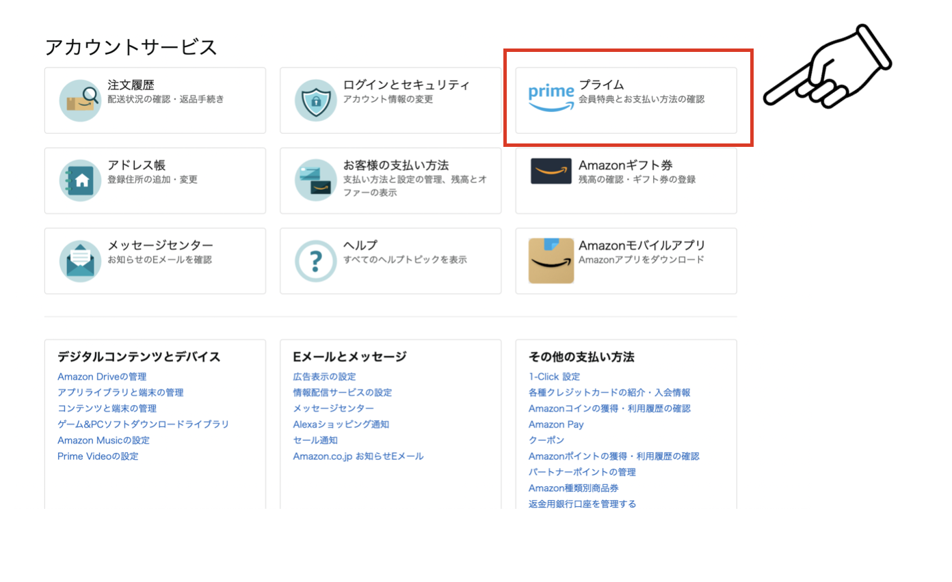Open the ヘルプ card title

coord(360,245)
